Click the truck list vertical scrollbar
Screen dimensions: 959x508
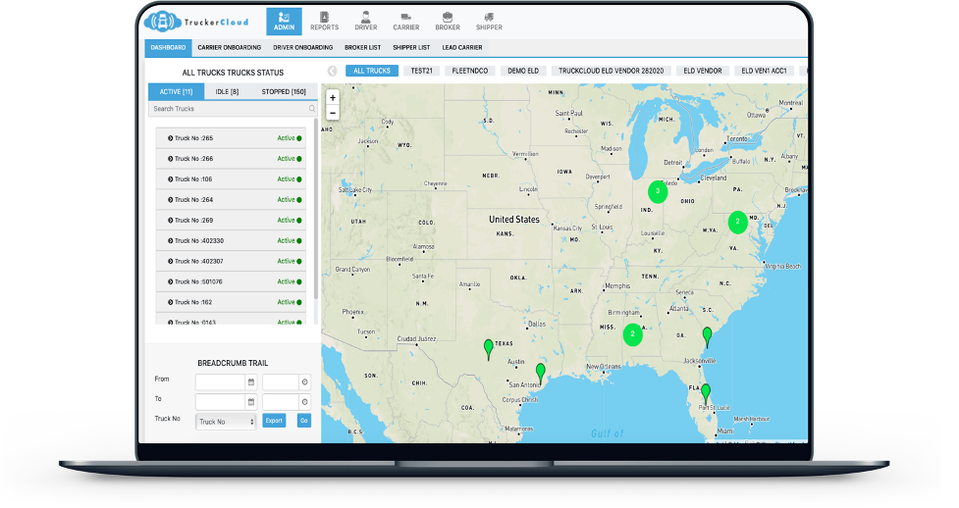coord(316,208)
